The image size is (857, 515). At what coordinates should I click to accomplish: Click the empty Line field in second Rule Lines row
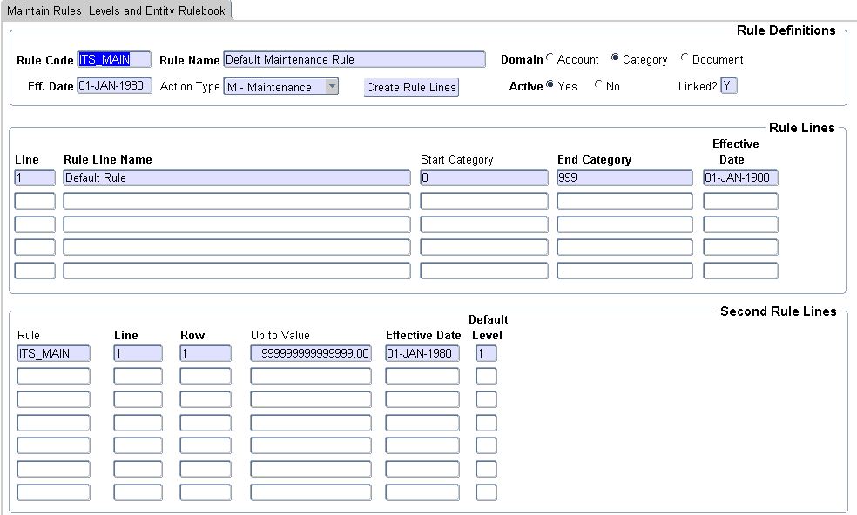[35, 201]
